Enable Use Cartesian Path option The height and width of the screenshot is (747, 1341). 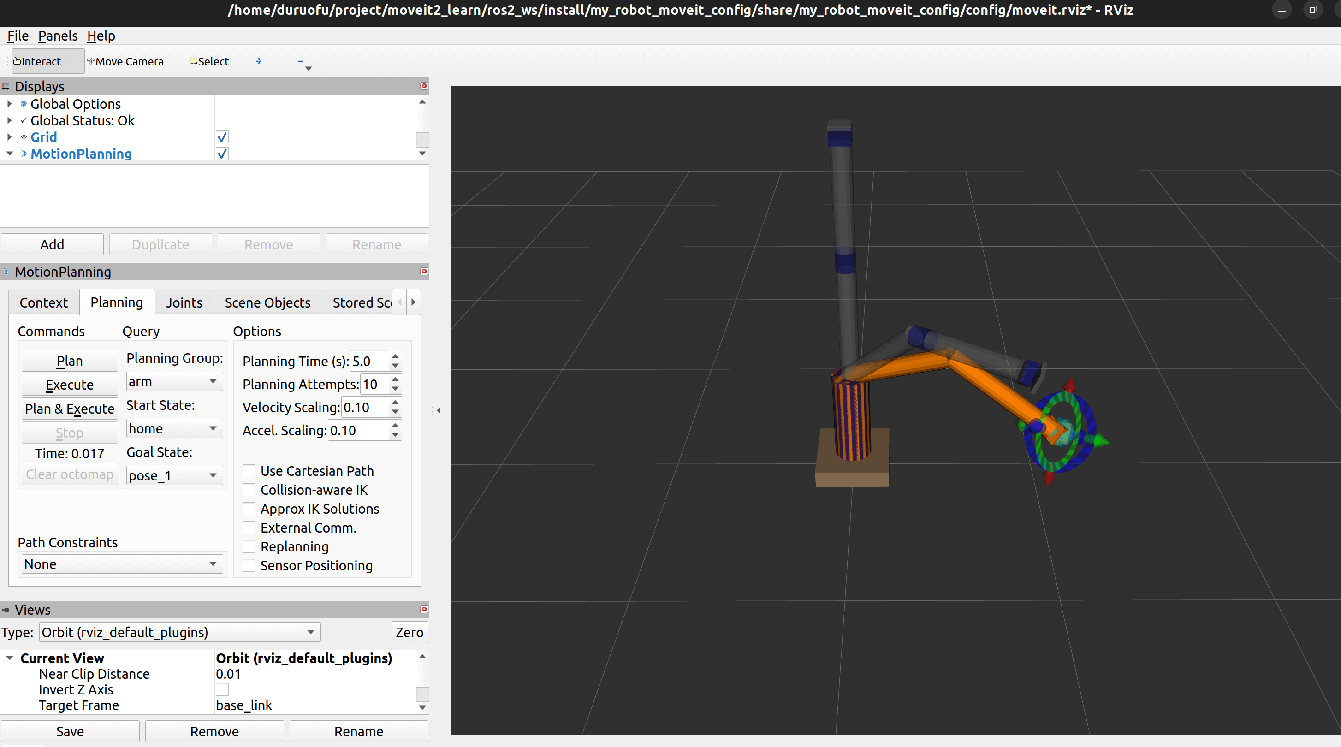(249, 471)
